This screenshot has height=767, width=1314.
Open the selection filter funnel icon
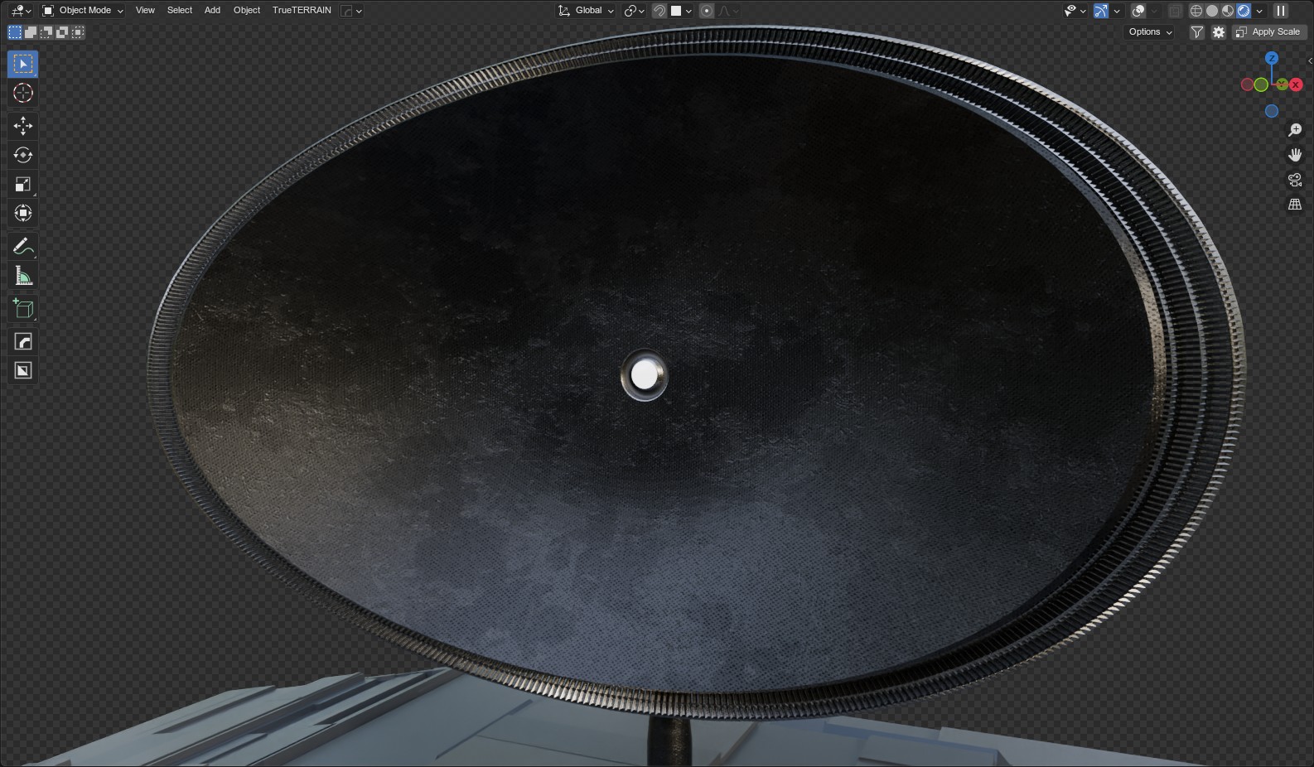(1197, 32)
